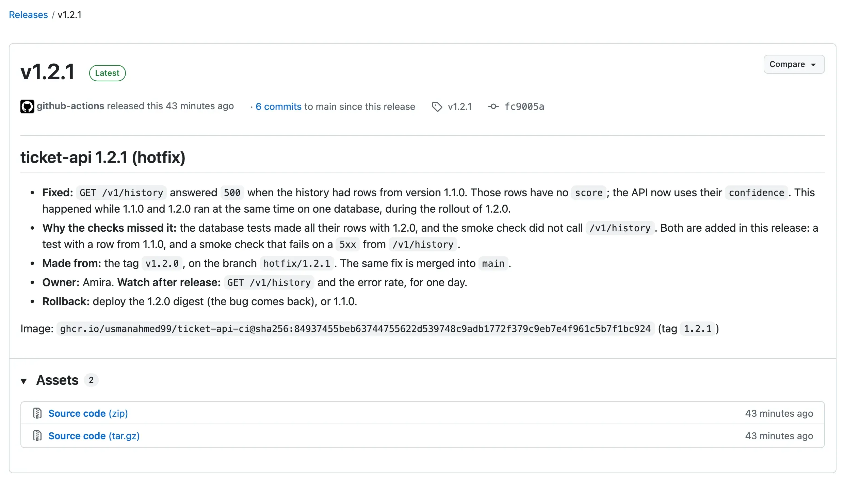The width and height of the screenshot is (845, 479).
Task: Click the 'Why the checks missed it:' label
Action: point(110,228)
